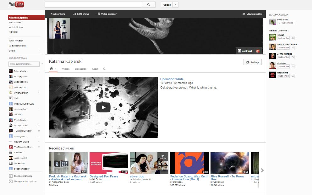Open TruThoughtsRec subscription avatar

click(11, 147)
